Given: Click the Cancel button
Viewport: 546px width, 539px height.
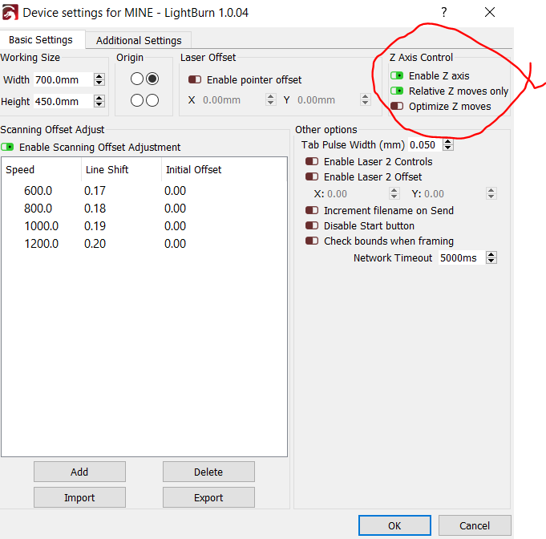Looking at the screenshot, I should [475, 525].
